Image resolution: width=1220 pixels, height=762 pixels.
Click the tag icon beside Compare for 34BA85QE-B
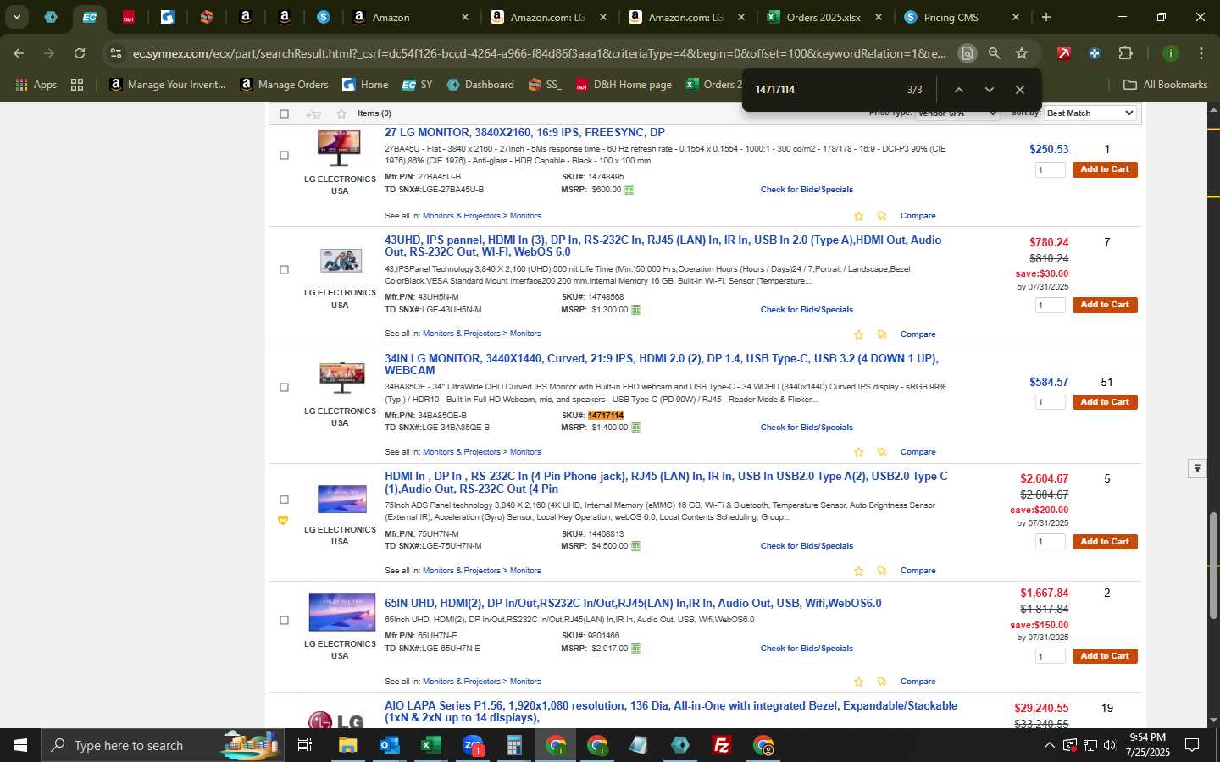coord(881,452)
